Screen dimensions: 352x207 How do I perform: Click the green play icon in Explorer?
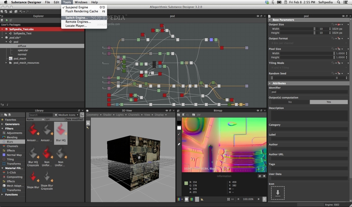7,20
